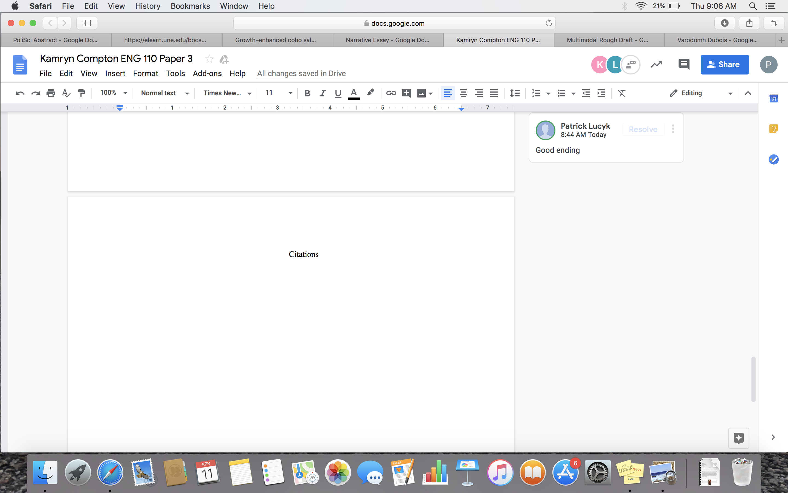788x493 pixels.
Task: Click the Add comment toolbar icon
Action: coord(406,93)
